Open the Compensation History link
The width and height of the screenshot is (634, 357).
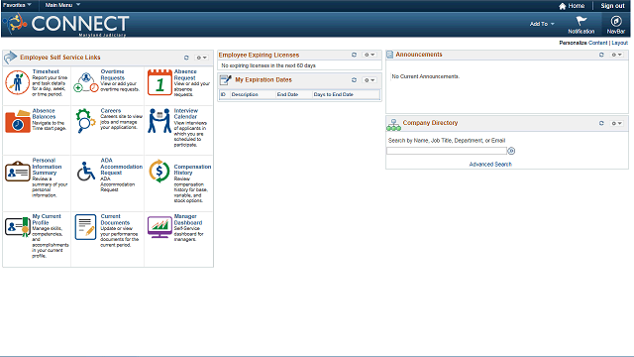[x=192, y=170]
